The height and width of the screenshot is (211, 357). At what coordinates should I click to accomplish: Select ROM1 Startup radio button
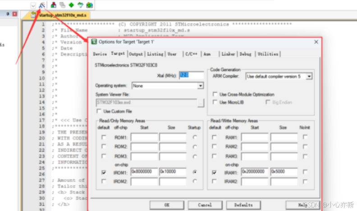click(195, 137)
